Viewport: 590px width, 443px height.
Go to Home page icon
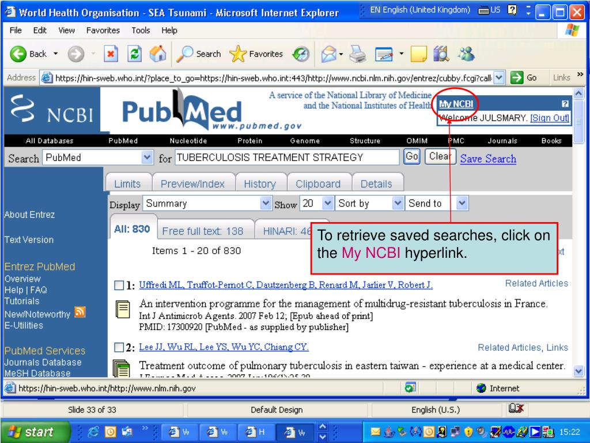[x=158, y=54]
